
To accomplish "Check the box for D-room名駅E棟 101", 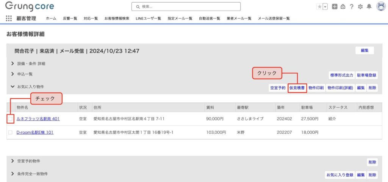I will coord(10,133).
